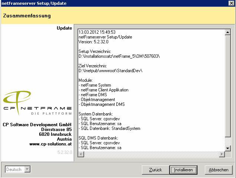Screen dimensions: 236x178
Task: Click 'netFrameserver Setup/Update' line in summary
Action: coord(105,37)
